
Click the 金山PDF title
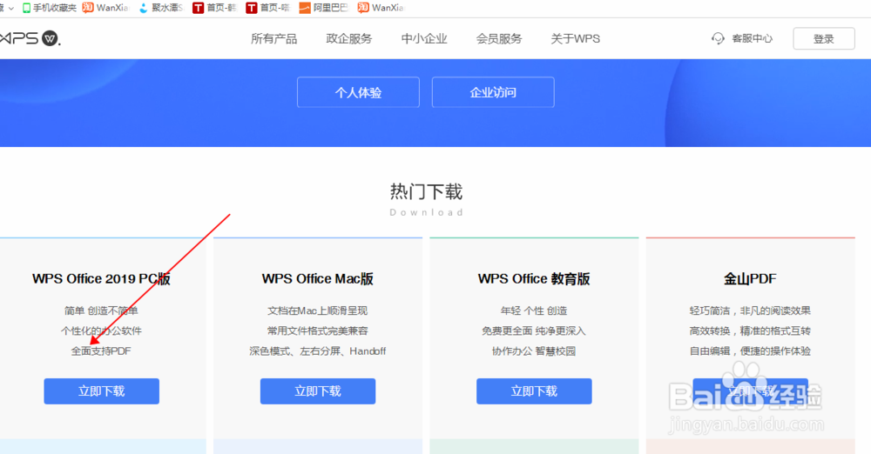point(750,278)
